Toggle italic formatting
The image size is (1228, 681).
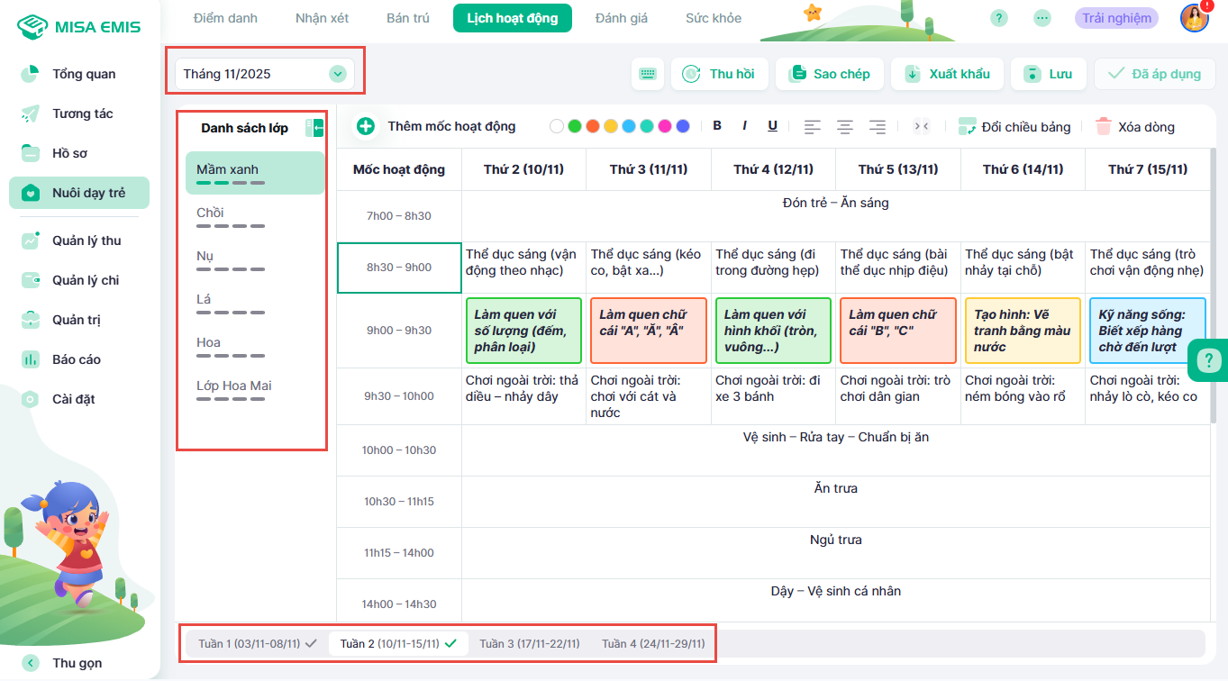tap(744, 126)
